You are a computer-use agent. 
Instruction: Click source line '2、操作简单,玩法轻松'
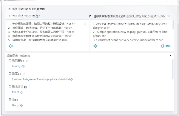[40, 28]
